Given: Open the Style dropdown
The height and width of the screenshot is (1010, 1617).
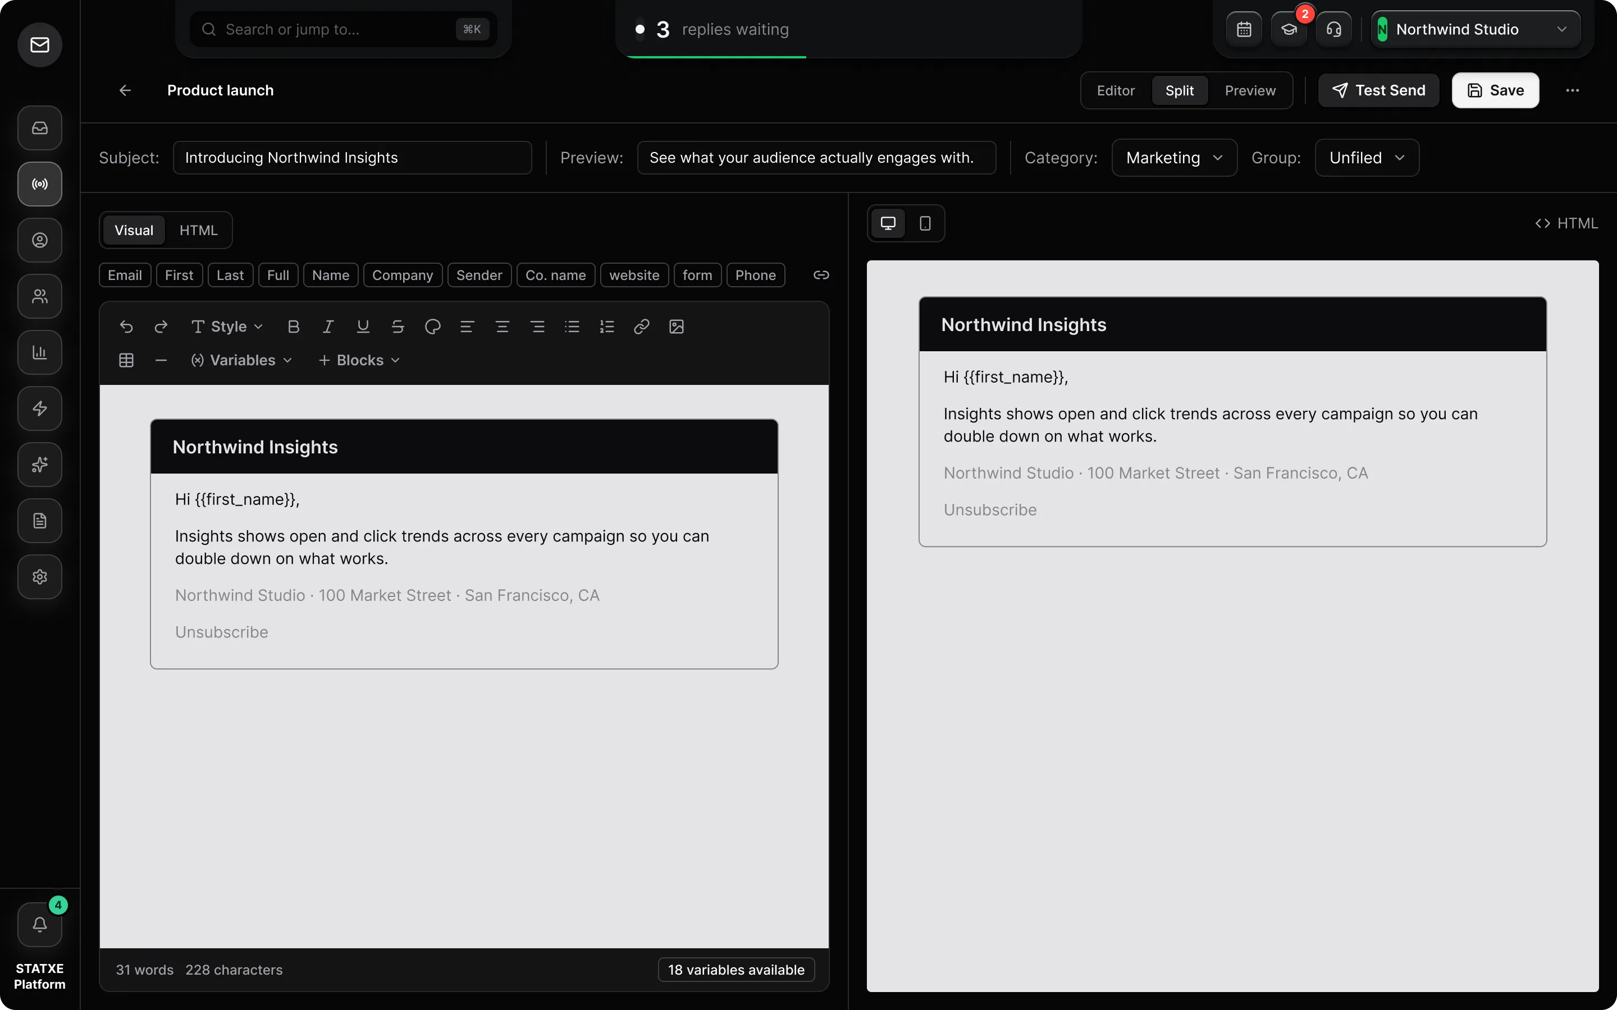Looking at the screenshot, I should tap(227, 327).
